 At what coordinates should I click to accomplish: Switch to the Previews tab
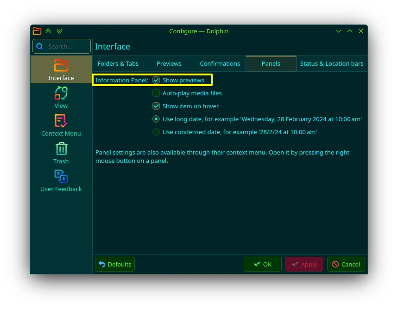pos(169,64)
